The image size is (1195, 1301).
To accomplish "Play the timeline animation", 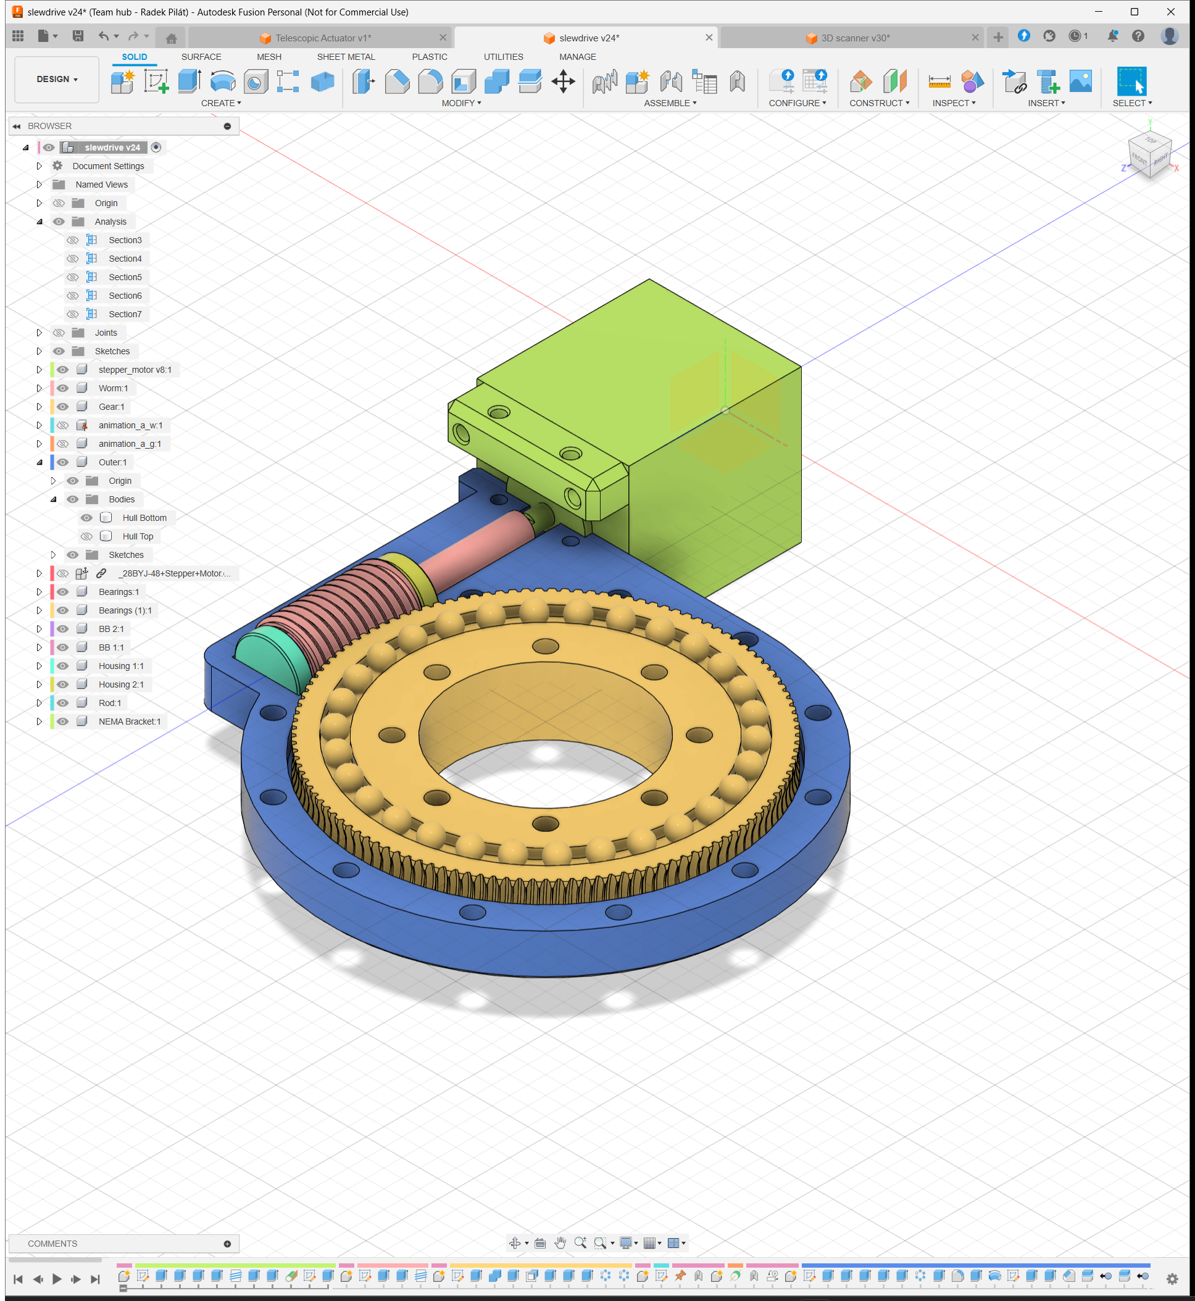I will click(57, 1278).
